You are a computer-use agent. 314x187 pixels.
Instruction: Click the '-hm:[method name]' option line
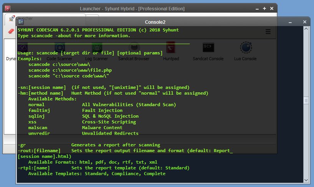tap(113, 93)
